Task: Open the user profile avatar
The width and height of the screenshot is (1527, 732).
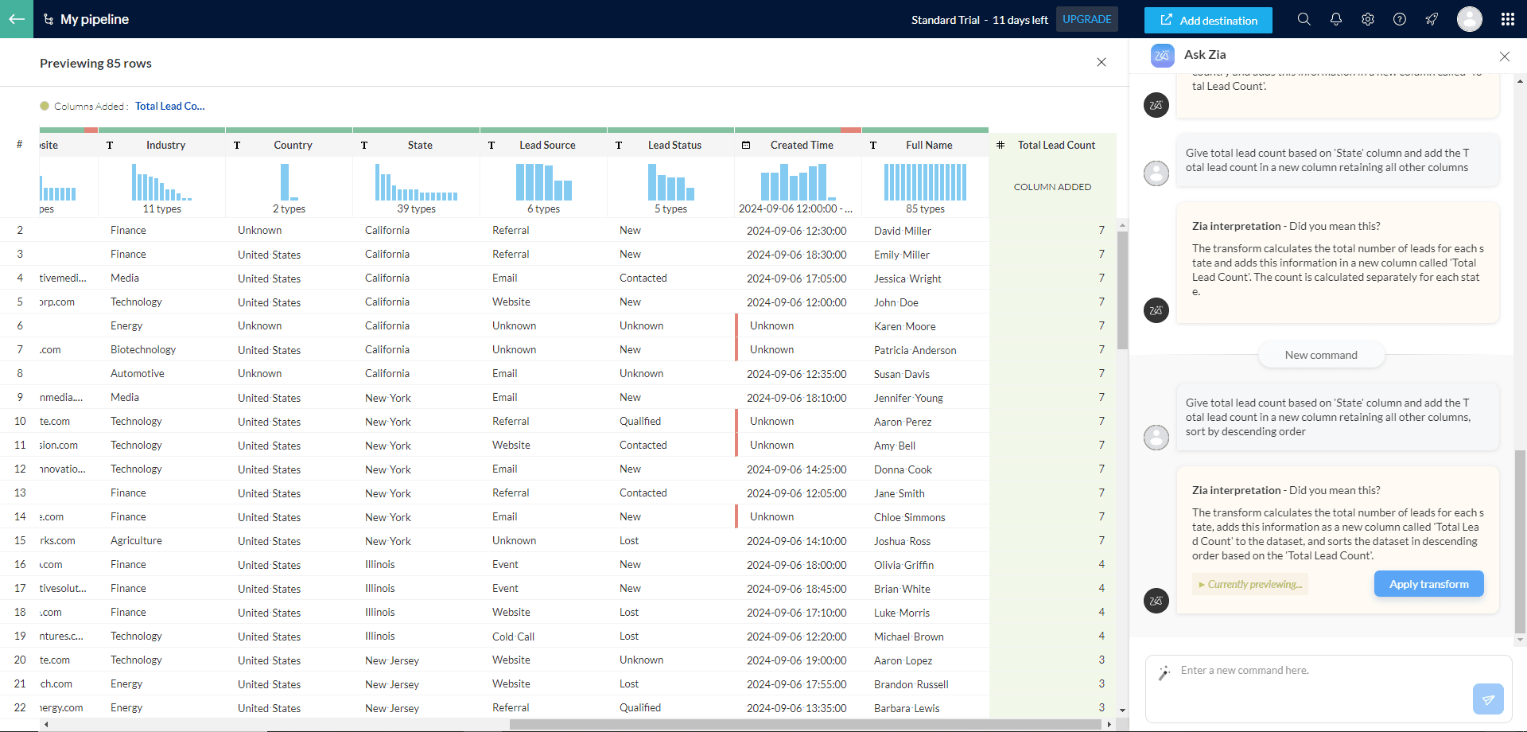Action: 1469,19
